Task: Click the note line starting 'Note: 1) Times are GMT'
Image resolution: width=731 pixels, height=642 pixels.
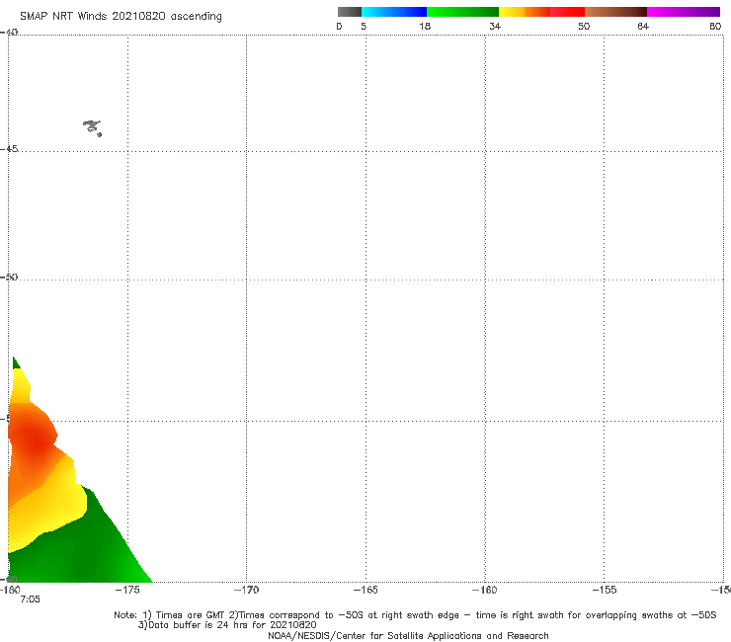Action: pyautogui.click(x=415, y=615)
